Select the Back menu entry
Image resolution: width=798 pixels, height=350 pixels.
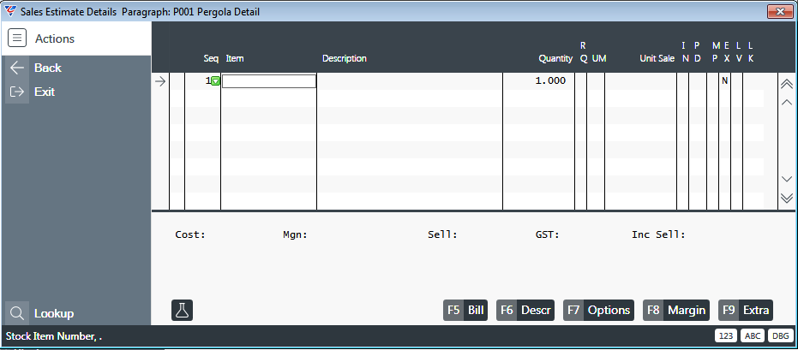point(48,68)
